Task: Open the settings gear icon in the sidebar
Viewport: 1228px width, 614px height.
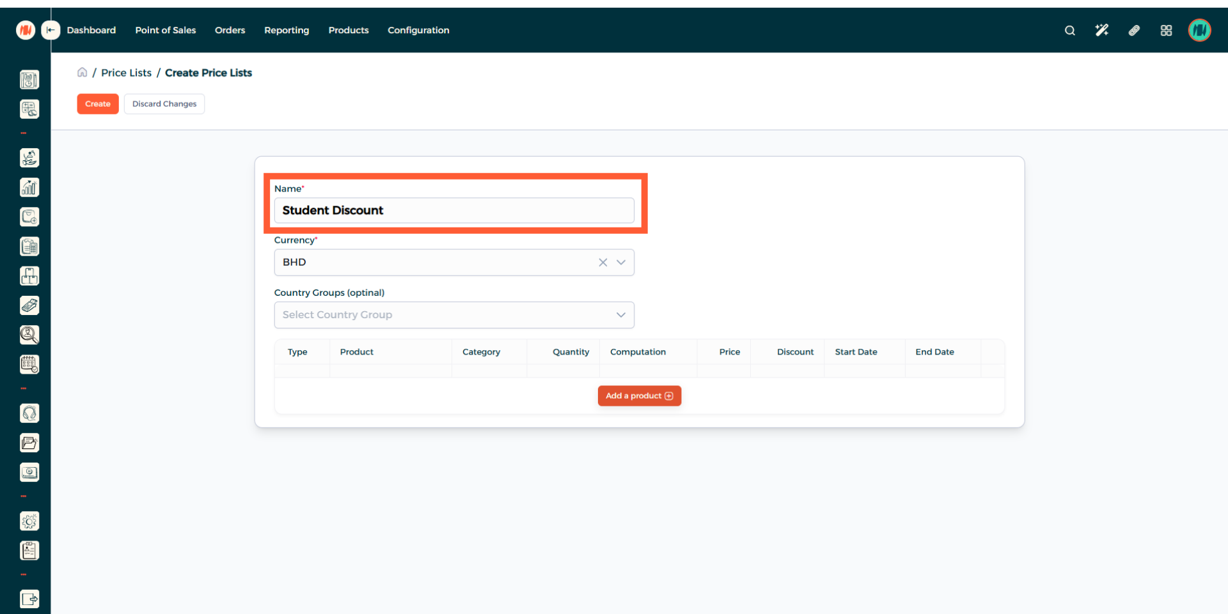Action: point(29,521)
